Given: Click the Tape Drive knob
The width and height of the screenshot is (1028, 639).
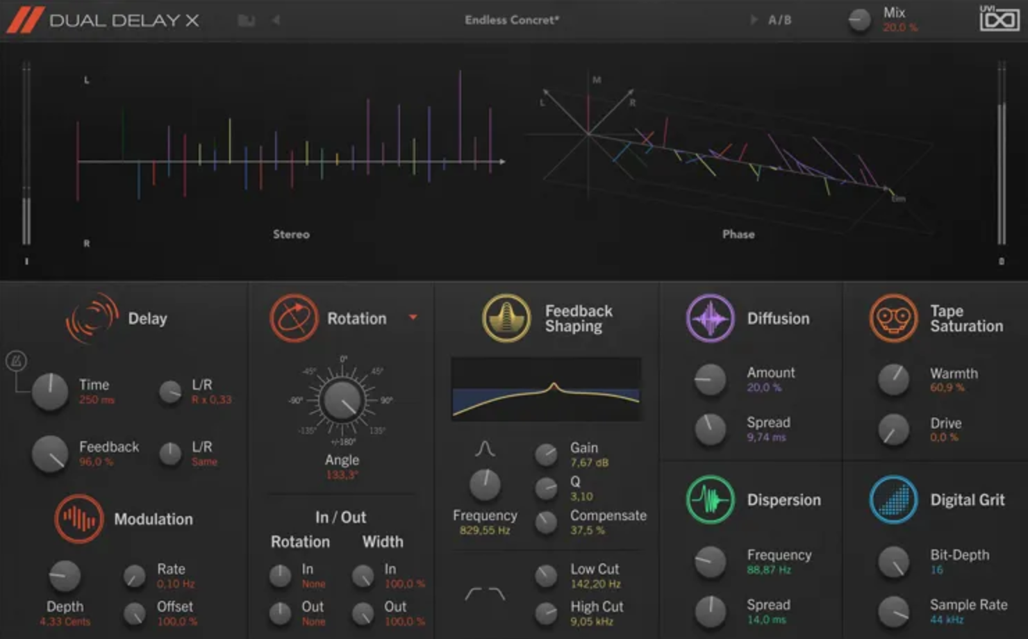Looking at the screenshot, I should 893,430.
